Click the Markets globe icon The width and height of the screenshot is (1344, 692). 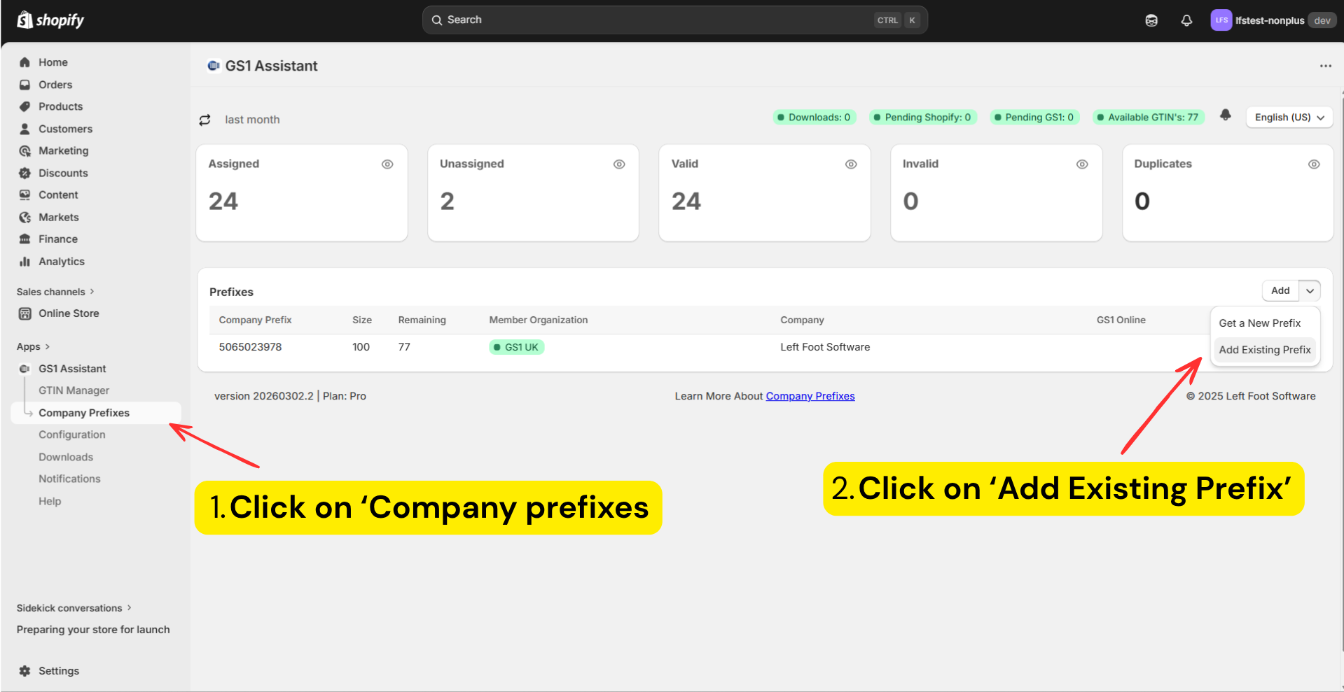point(25,217)
